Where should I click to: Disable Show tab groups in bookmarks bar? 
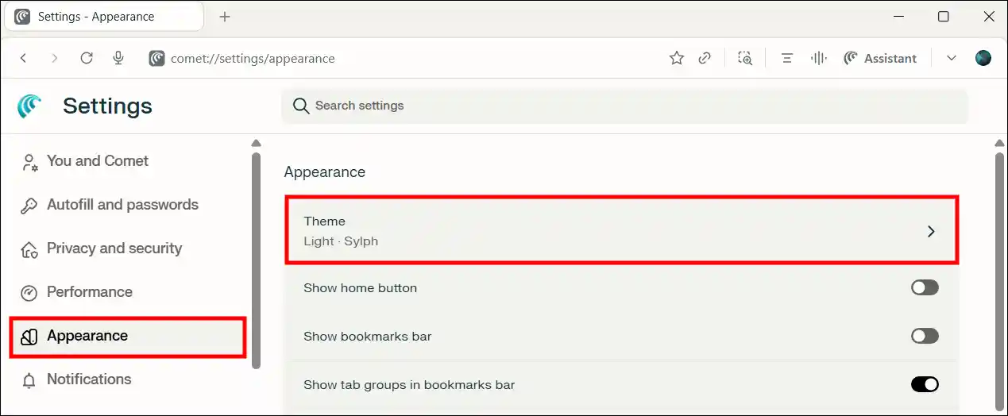[x=925, y=384]
